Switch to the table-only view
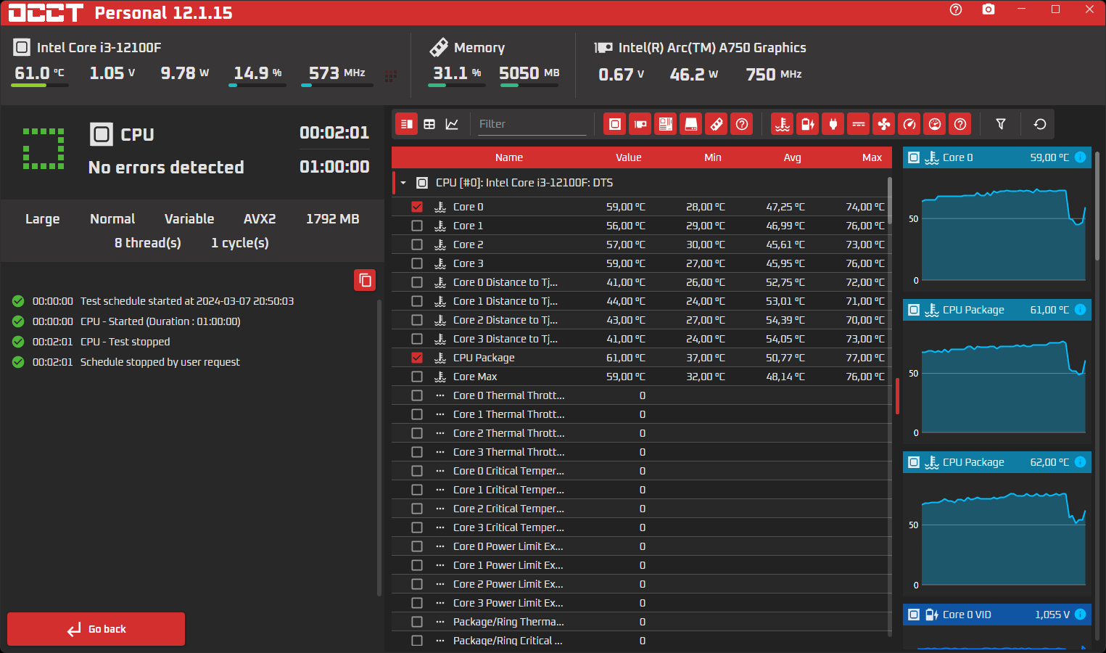 pyautogui.click(x=429, y=124)
